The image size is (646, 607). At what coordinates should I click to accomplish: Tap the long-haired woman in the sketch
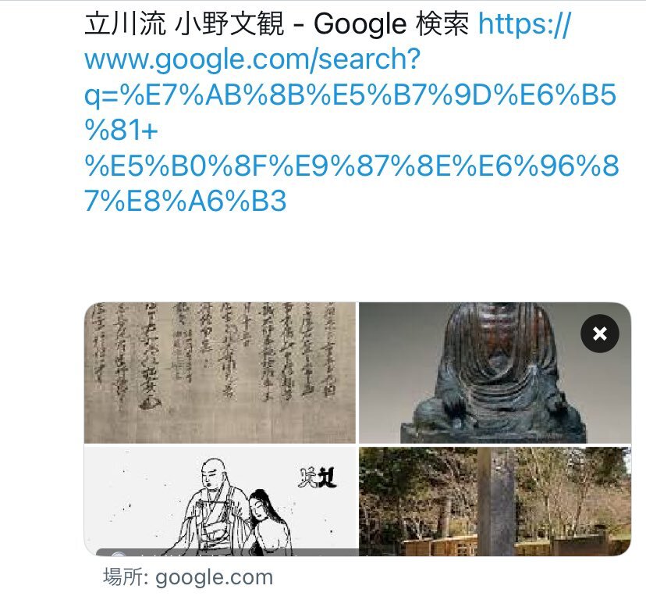(267, 523)
